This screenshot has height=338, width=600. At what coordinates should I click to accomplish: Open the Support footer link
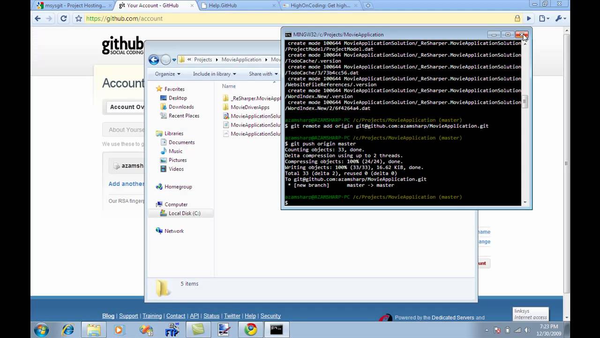tap(128, 316)
